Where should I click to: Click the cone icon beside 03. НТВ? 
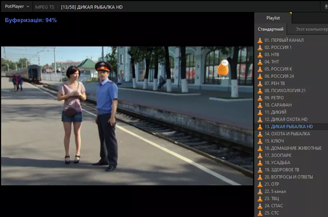point(260,55)
